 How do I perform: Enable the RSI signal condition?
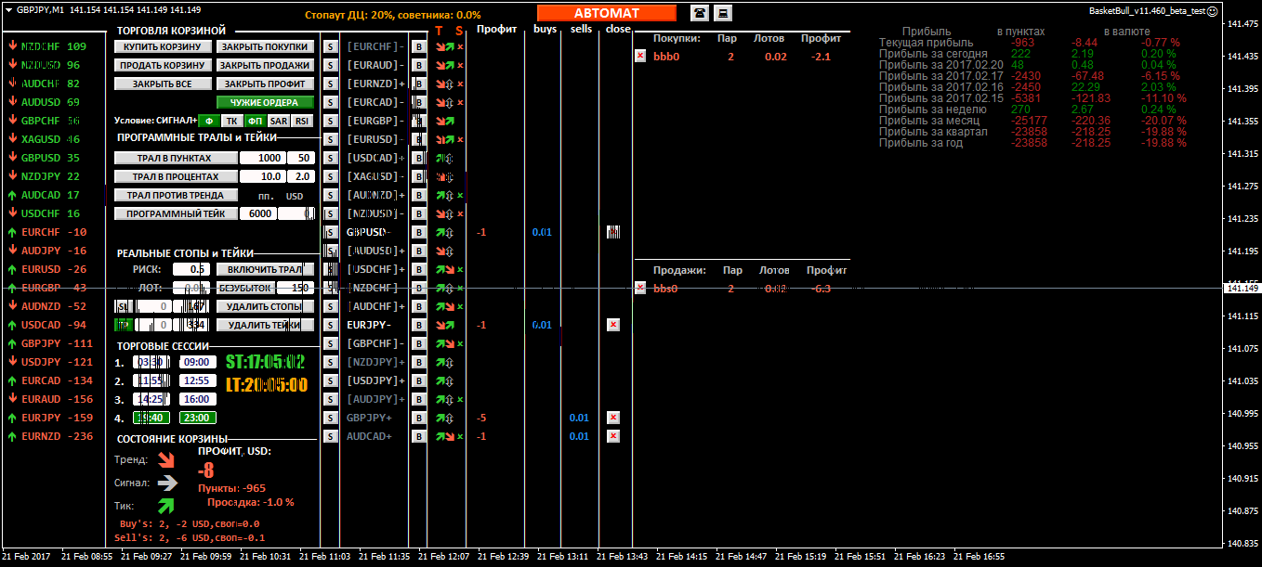(301, 121)
